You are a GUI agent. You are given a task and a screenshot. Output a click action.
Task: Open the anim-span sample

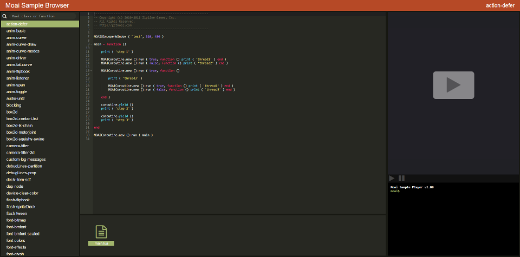pos(40,85)
